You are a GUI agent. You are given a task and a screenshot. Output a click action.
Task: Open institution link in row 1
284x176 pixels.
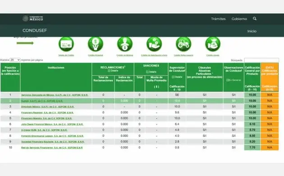55,95
